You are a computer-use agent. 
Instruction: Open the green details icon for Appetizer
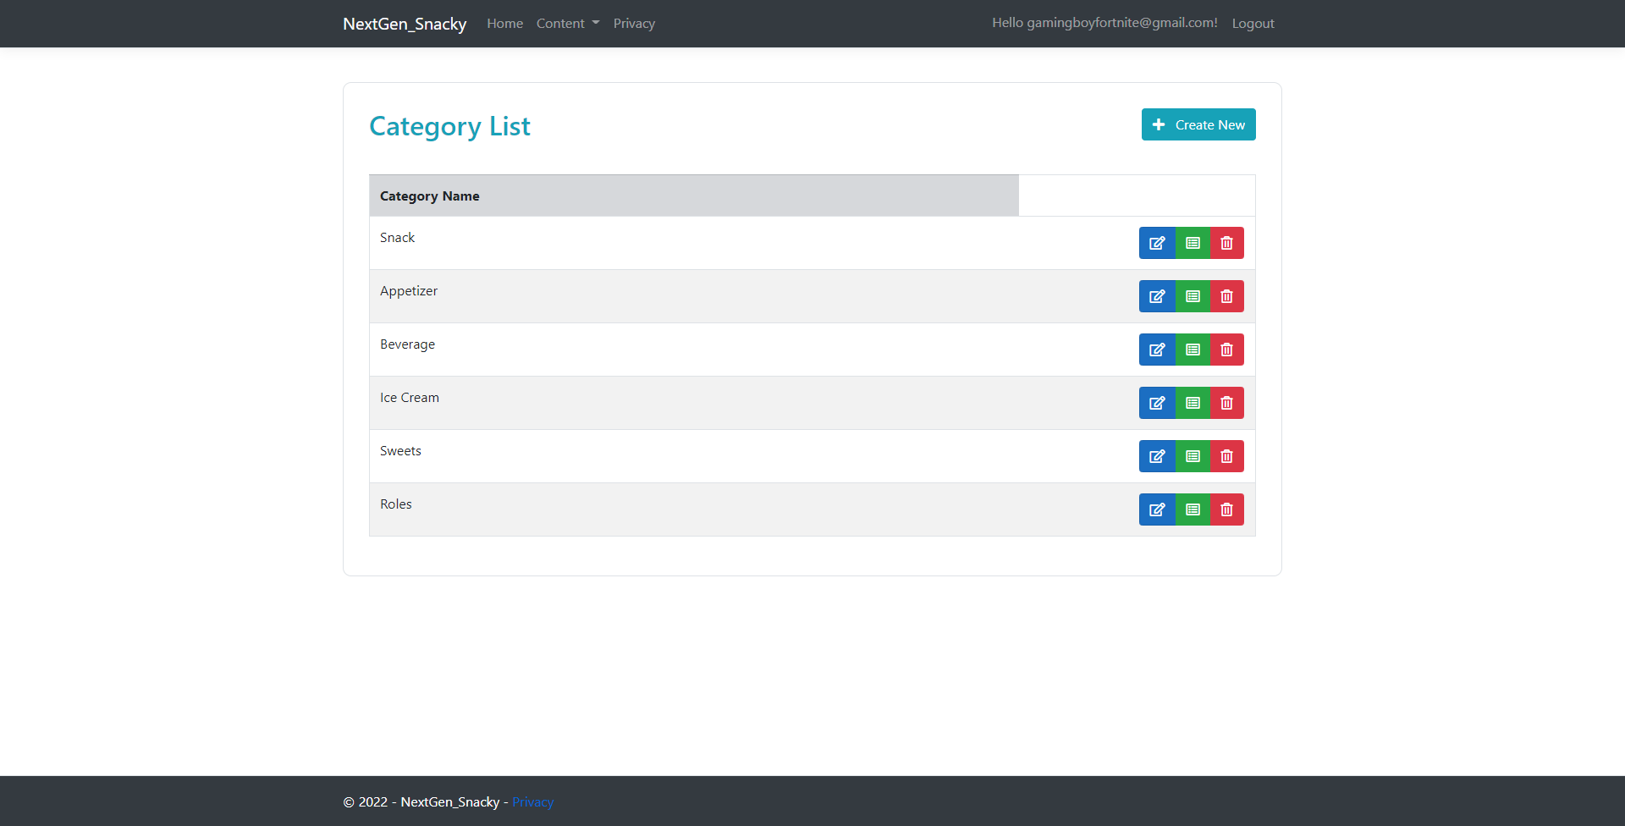point(1193,296)
